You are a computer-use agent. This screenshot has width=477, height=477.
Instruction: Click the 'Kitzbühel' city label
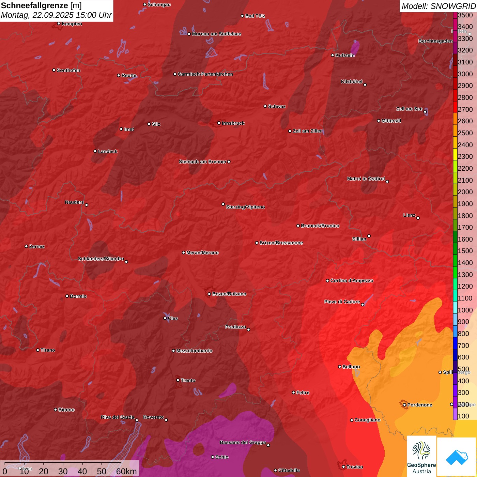click(352, 82)
